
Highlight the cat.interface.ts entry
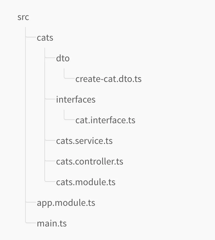[105, 120]
